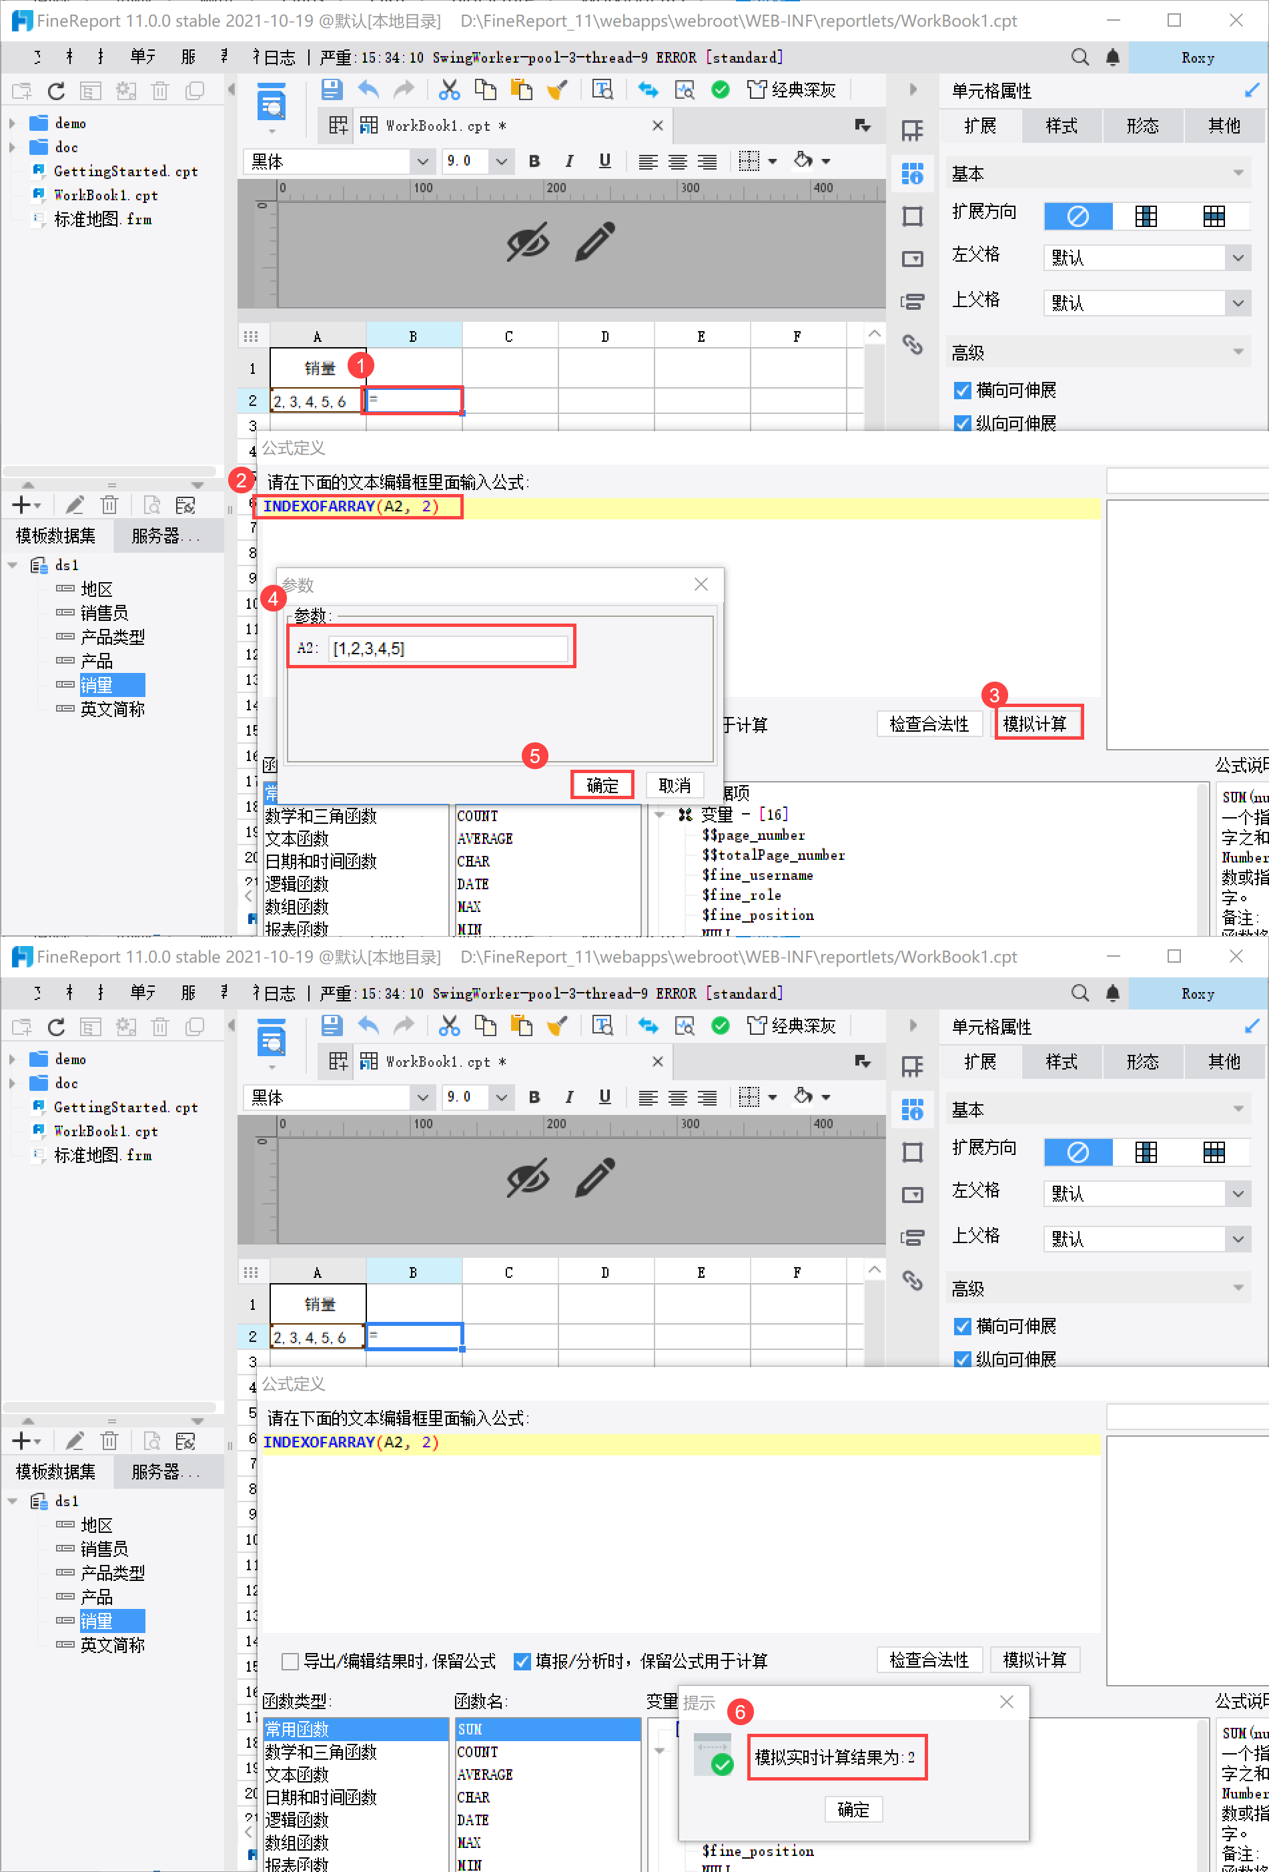Click the A2 parameter input field
This screenshot has height=1872, width=1269.
click(448, 648)
